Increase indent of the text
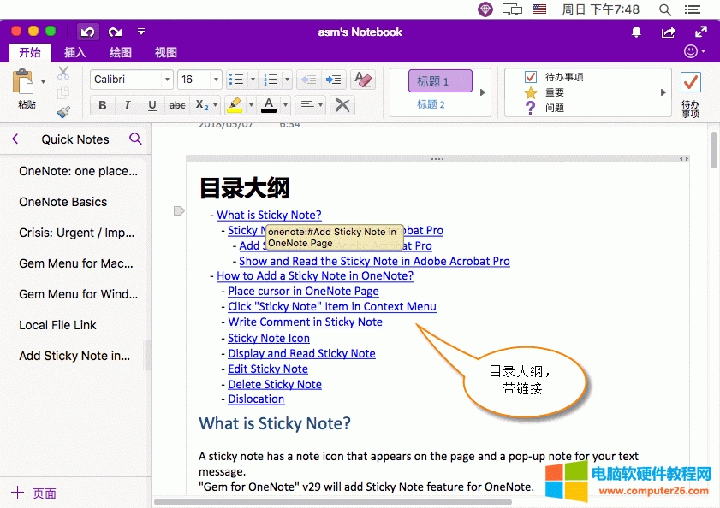The height and width of the screenshot is (508, 720). click(x=334, y=80)
